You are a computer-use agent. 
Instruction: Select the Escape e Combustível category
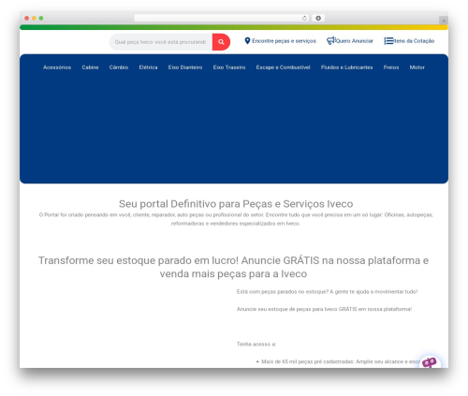click(x=283, y=67)
